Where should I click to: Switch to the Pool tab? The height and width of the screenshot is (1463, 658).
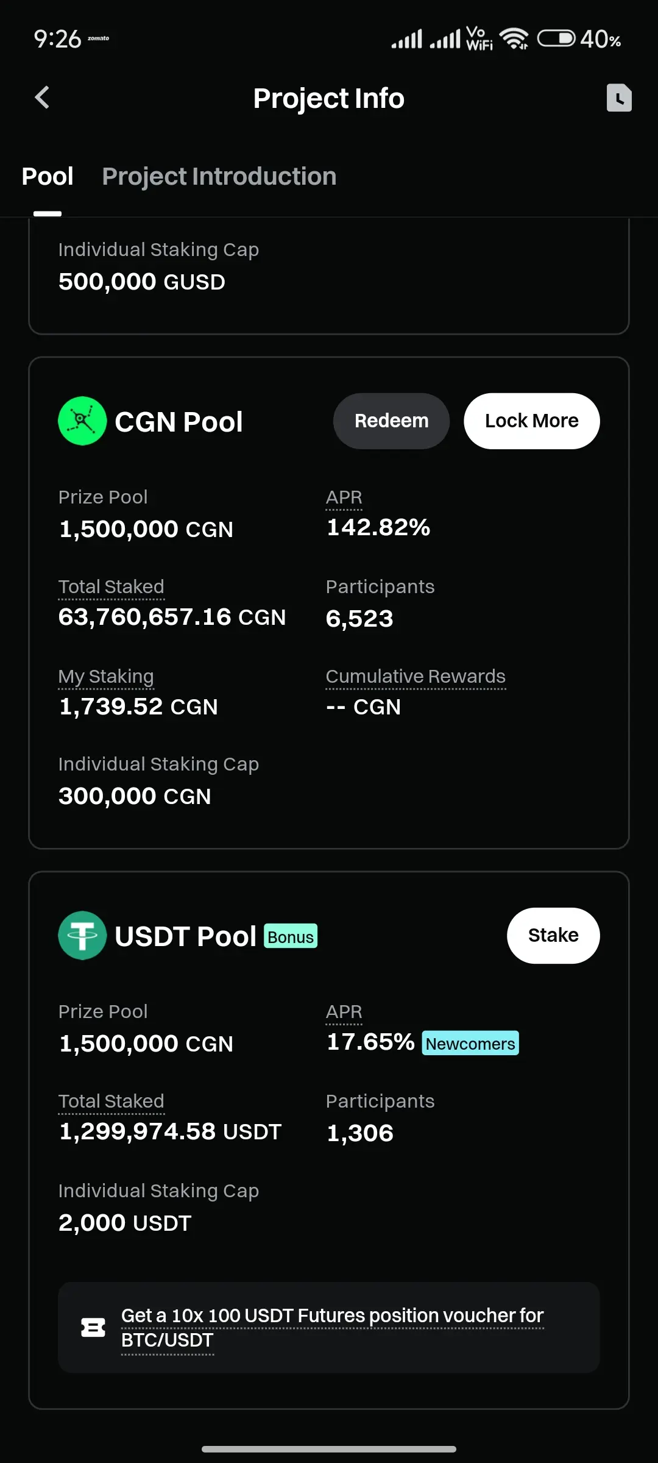coord(48,177)
